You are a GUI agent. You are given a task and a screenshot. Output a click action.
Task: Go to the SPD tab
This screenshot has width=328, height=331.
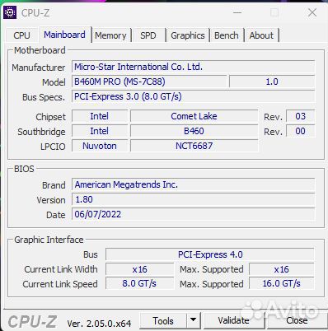148,35
